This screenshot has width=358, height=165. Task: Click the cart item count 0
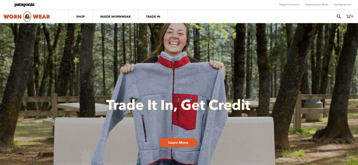pos(352,16)
